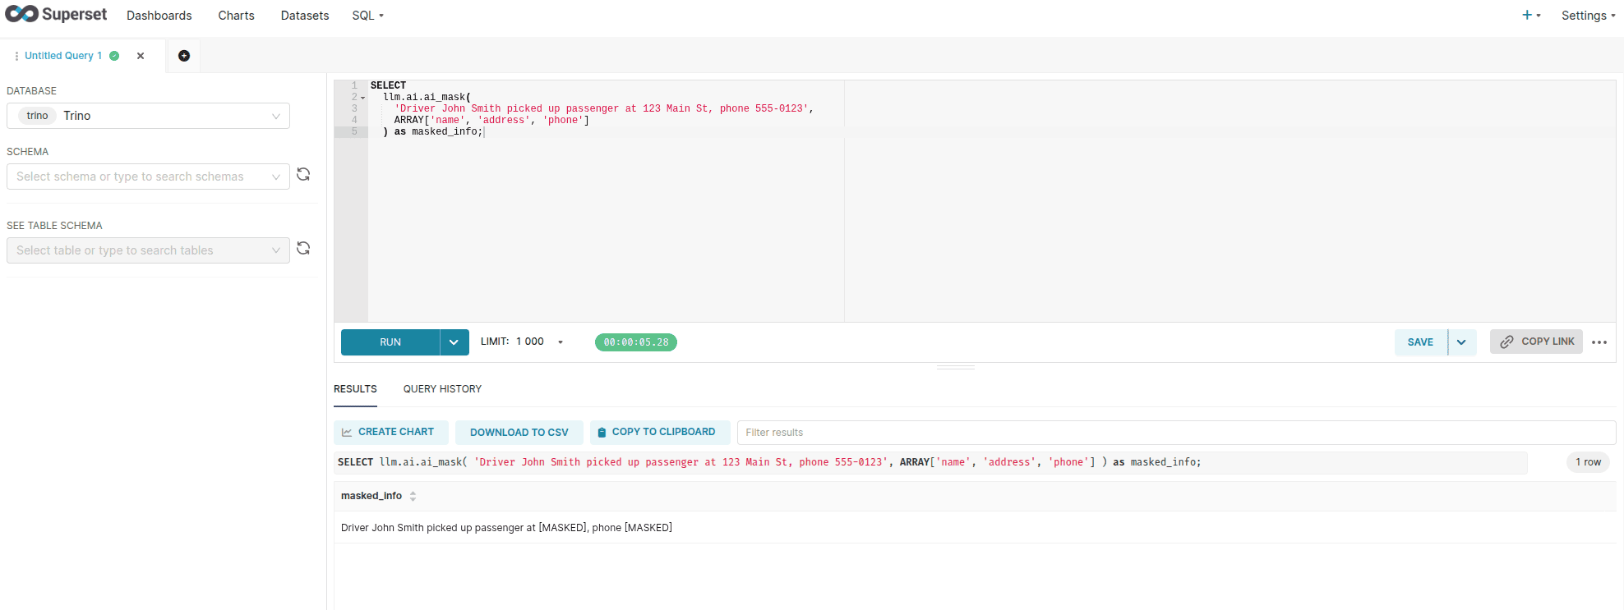Image resolution: width=1624 pixels, height=610 pixels.
Task: Open the editor more-options ellipsis
Action: point(1599,342)
